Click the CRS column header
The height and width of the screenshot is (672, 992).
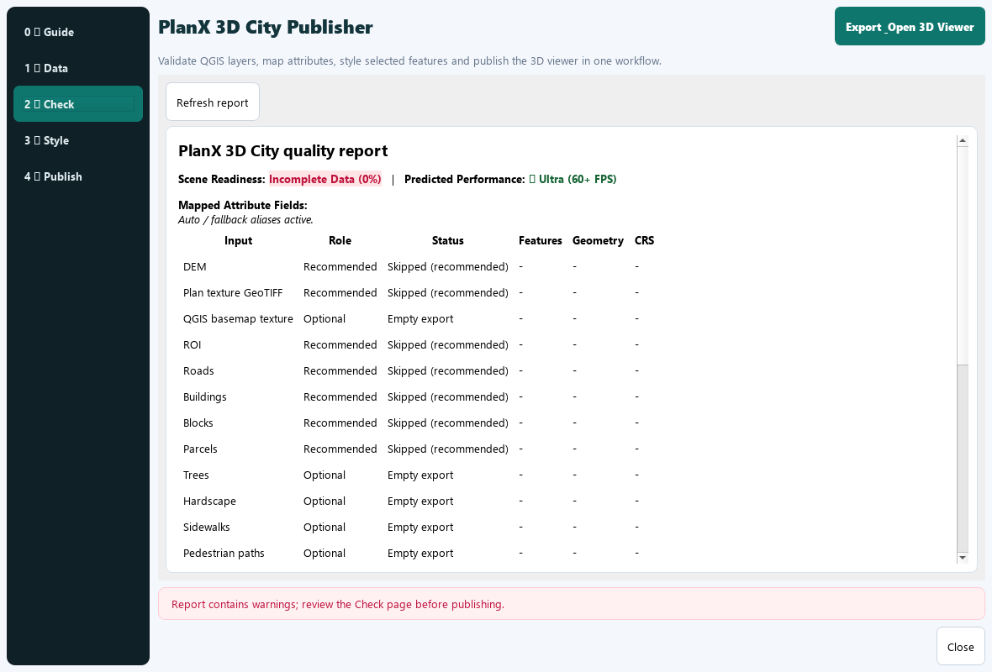point(644,240)
